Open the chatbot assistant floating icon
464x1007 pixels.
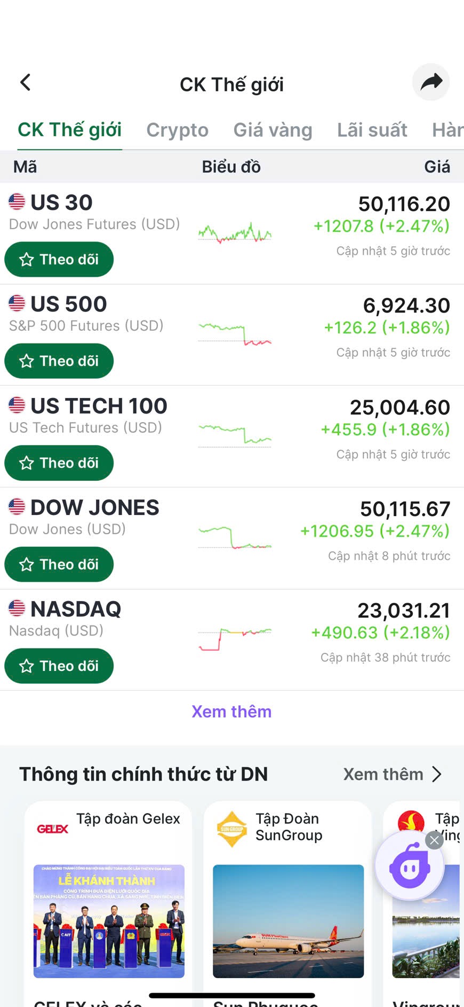(x=410, y=868)
